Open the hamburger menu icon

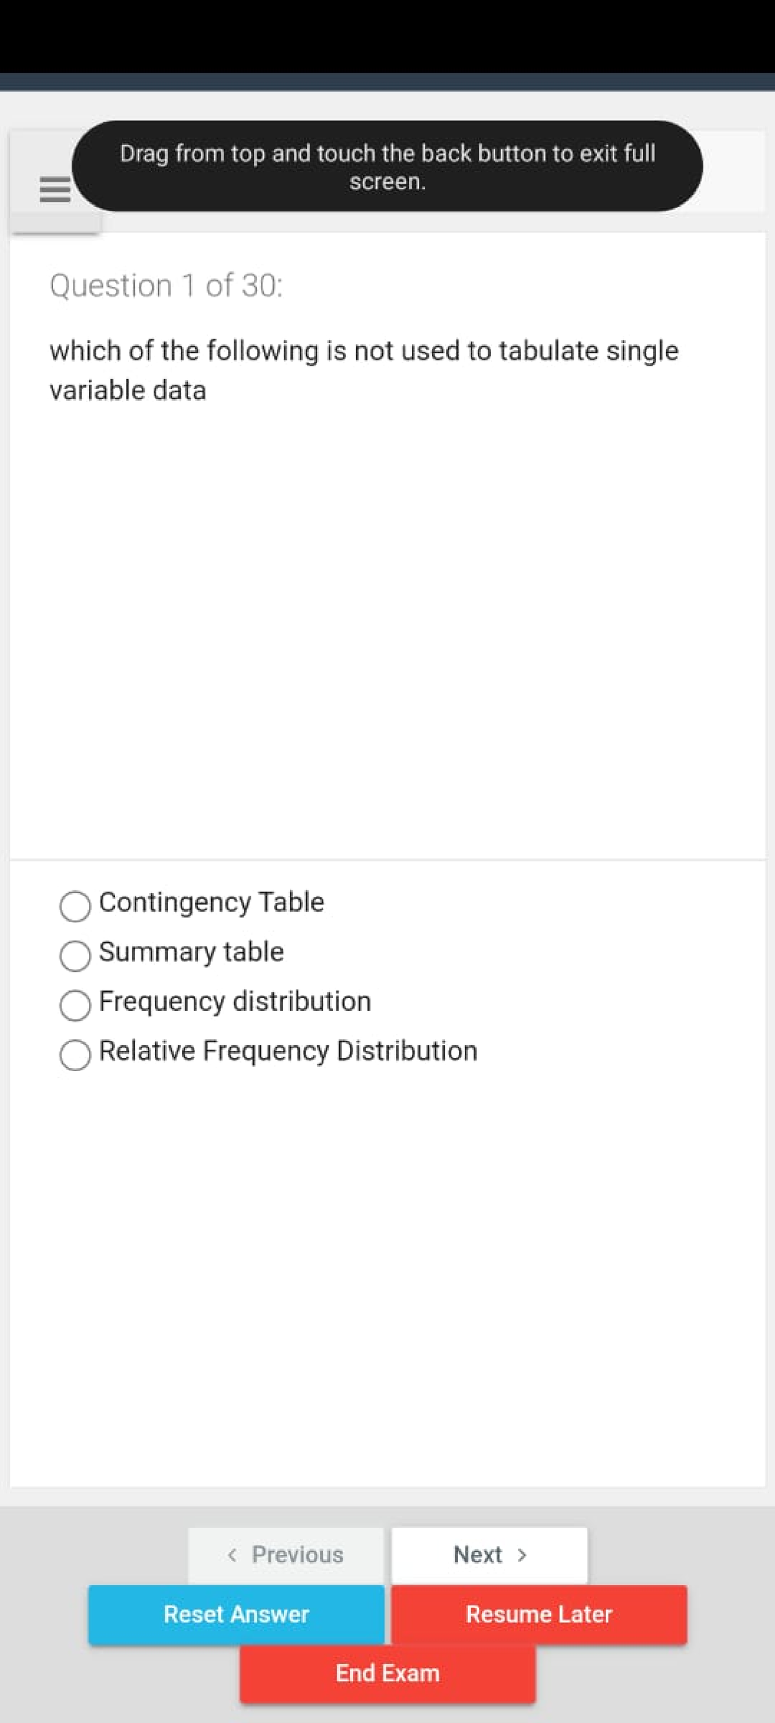pyautogui.click(x=56, y=190)
